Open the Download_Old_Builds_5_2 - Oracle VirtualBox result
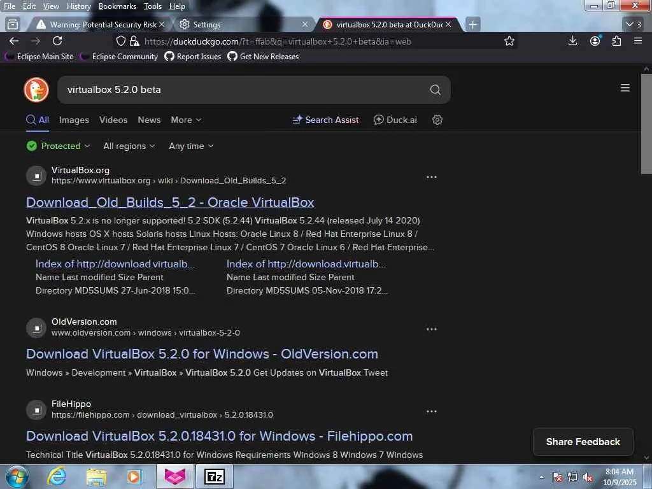The height and width of the screenshot is (489, 652). (169, 202)
